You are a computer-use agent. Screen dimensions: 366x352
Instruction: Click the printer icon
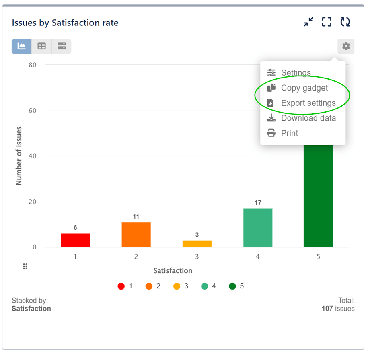click(271, 133)
